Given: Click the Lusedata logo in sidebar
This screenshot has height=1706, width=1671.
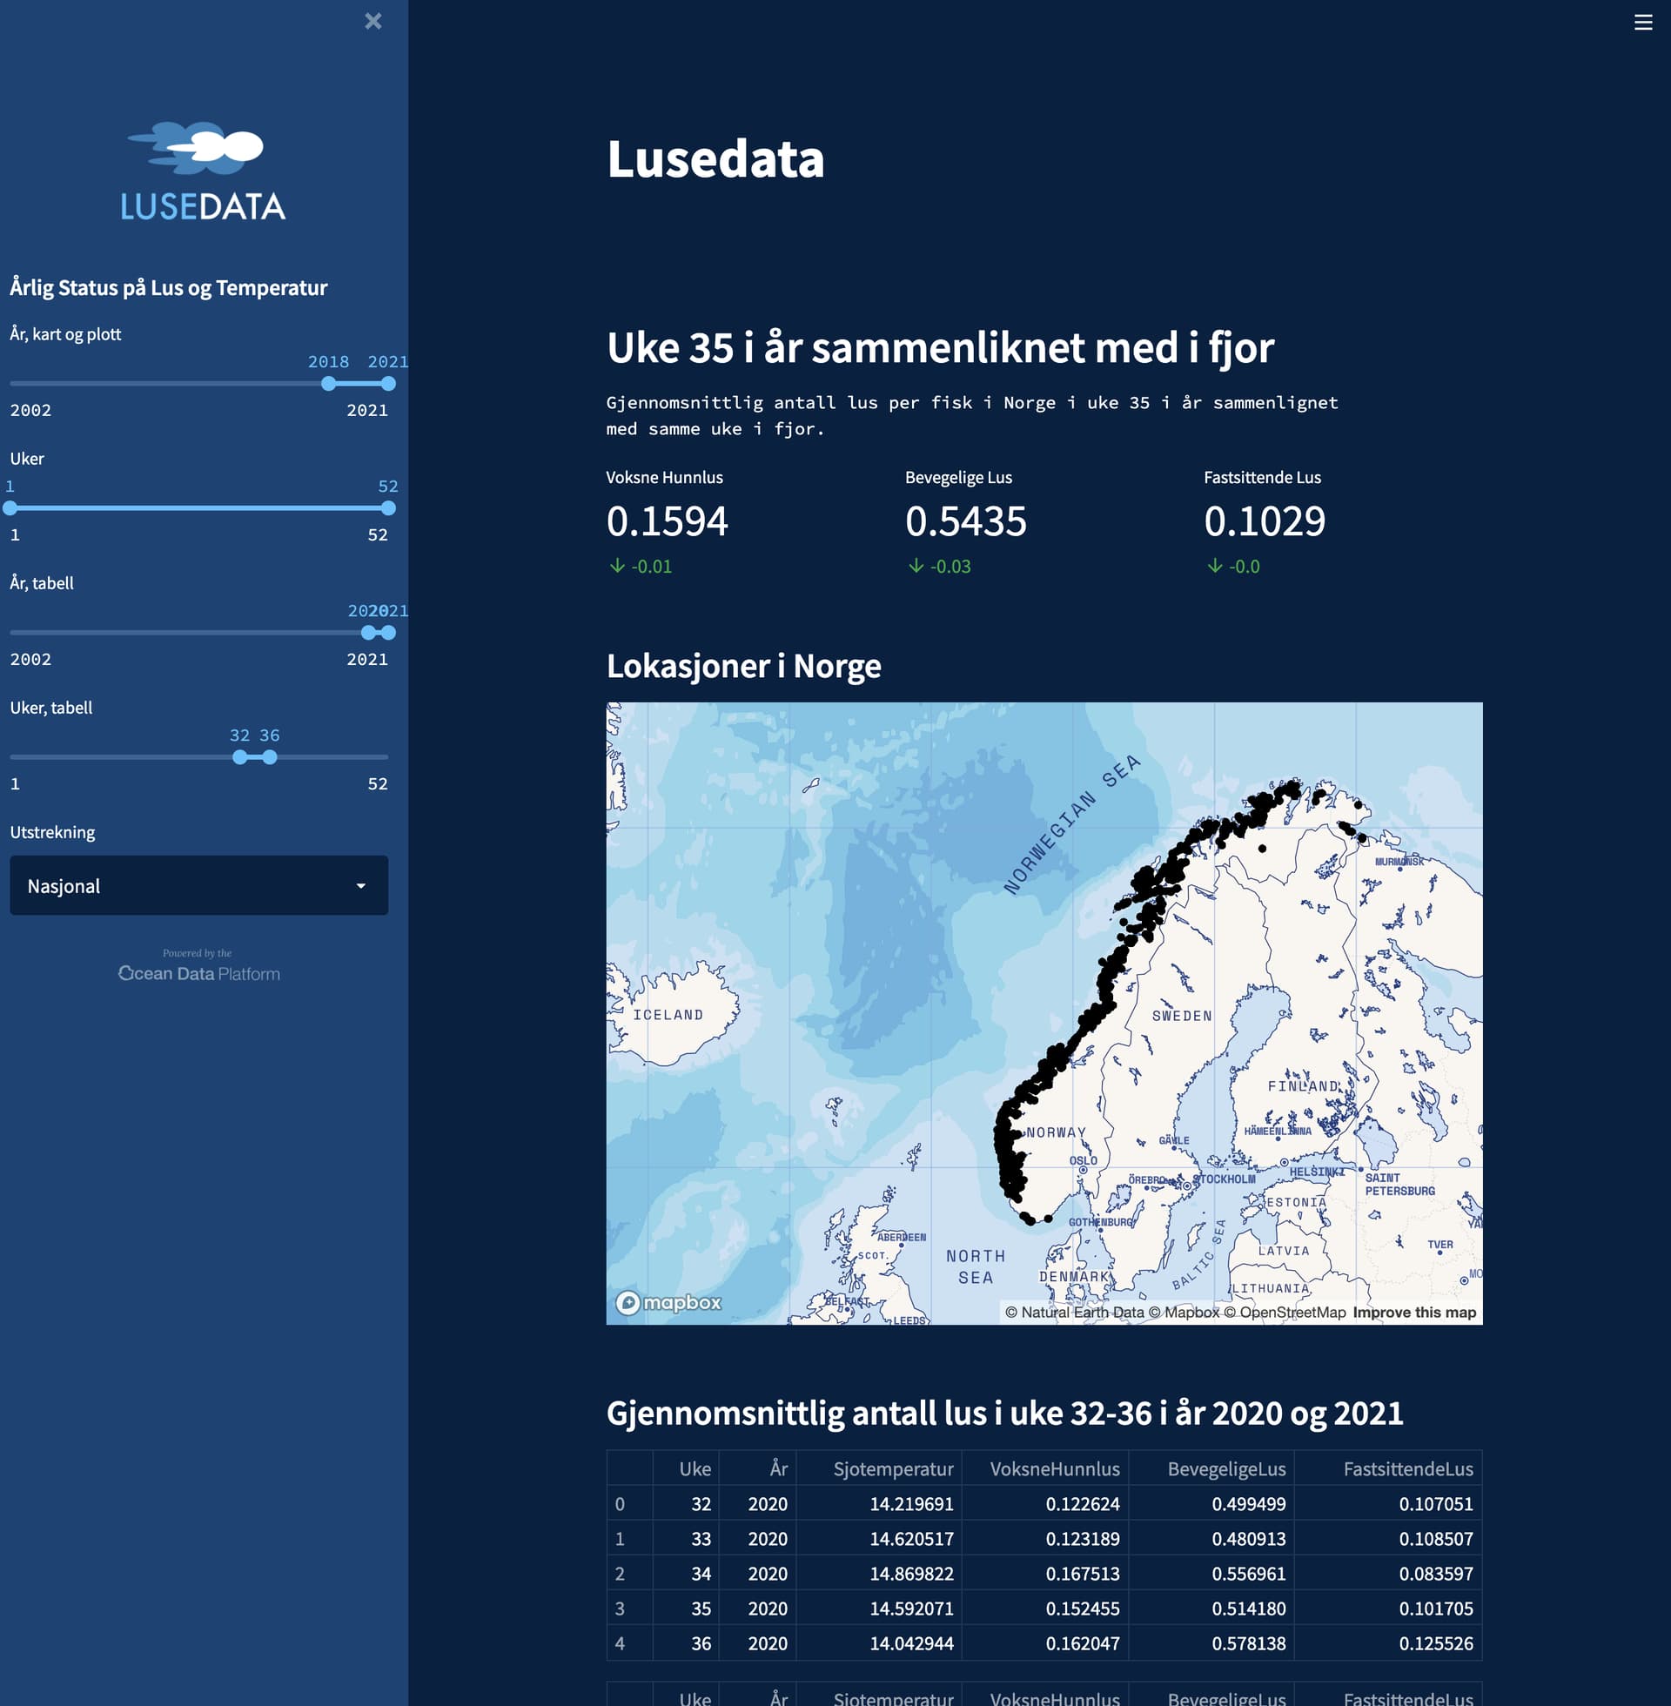Looking at the screenshot, I should (x=203, y=172).
